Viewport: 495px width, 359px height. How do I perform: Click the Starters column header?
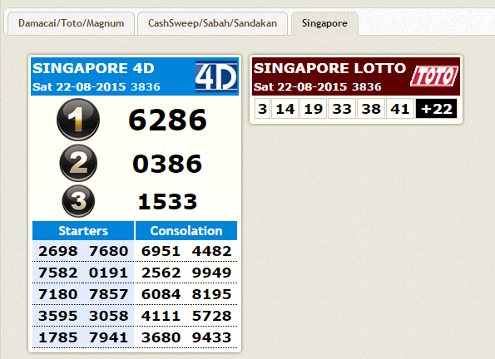point(83,230)
